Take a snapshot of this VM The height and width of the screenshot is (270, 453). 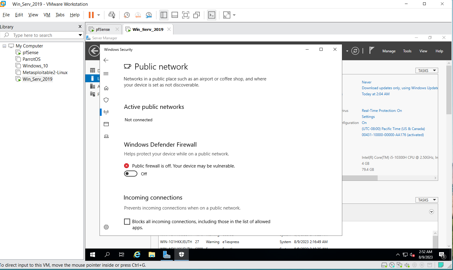tap(127, 15)
